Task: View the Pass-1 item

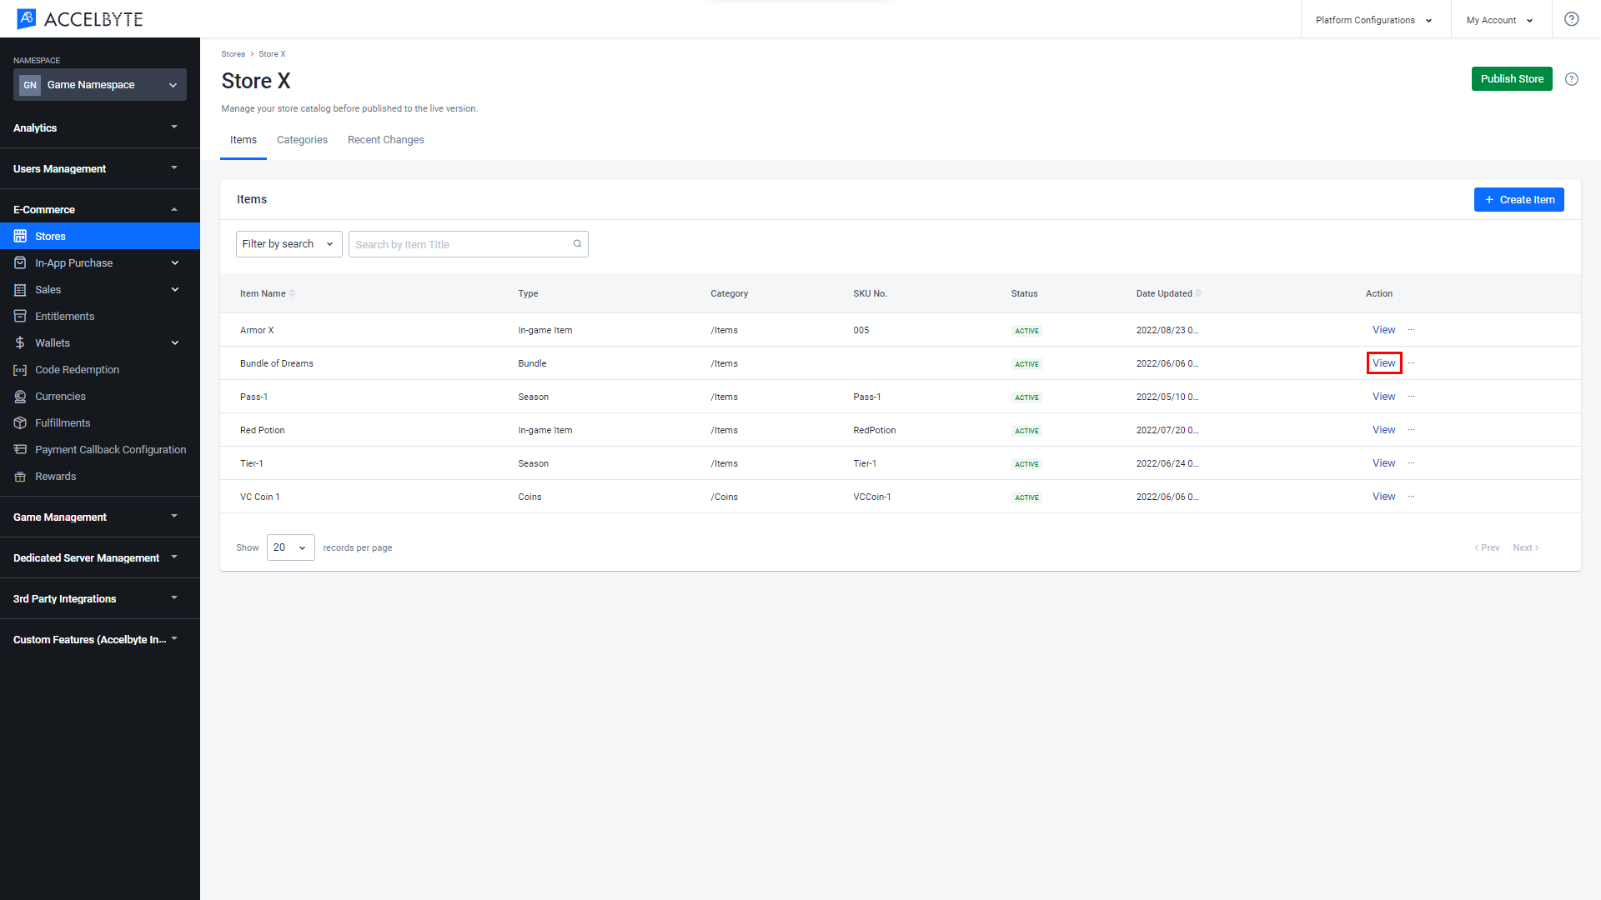Action: click(x=1384, y=397)
